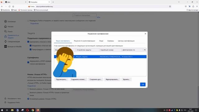Click the Сохранить копию button
This screenshot has width=199, height=112.
[78, 79]
